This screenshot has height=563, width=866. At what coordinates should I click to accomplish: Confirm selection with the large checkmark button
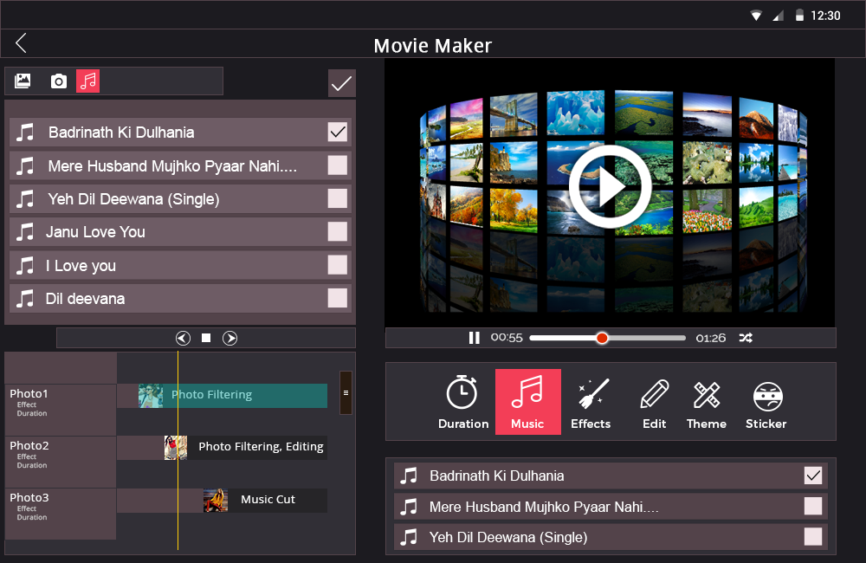341,83
